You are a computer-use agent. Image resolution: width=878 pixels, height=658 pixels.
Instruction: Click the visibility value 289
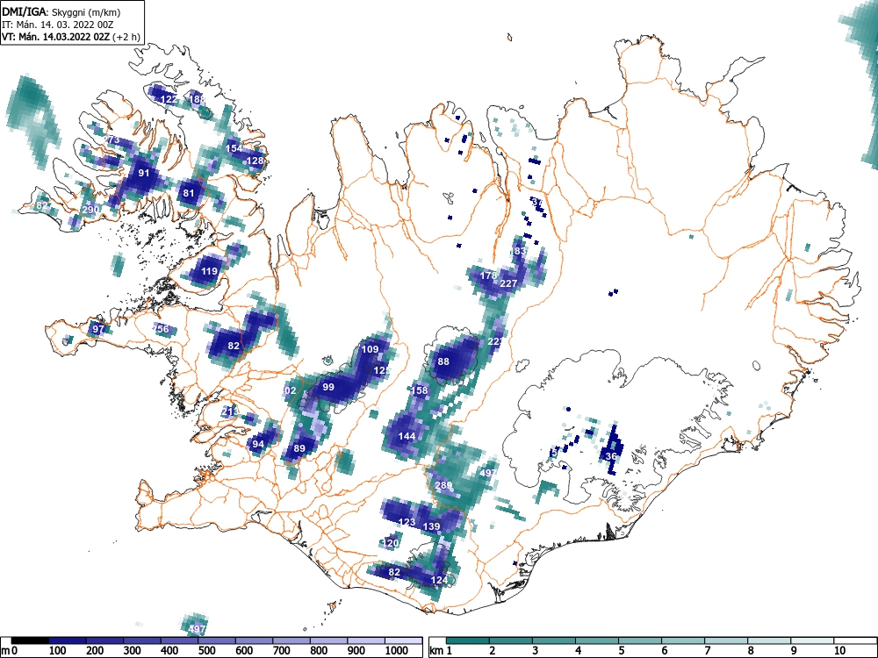click(443, 486)
